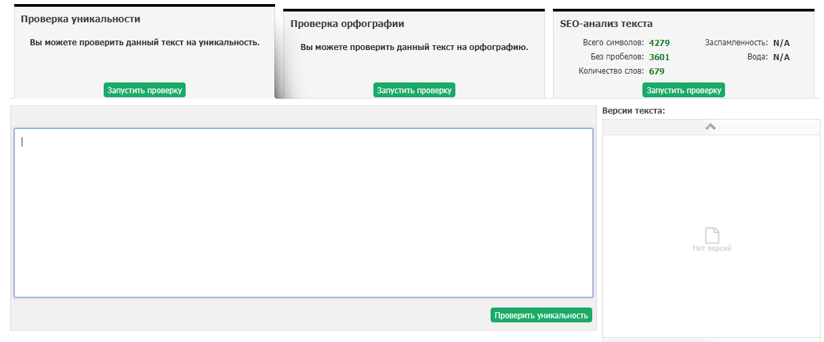Run check in 'Проверка орфографии' panel
Screen dimensions: 824x342
[414, 90]
